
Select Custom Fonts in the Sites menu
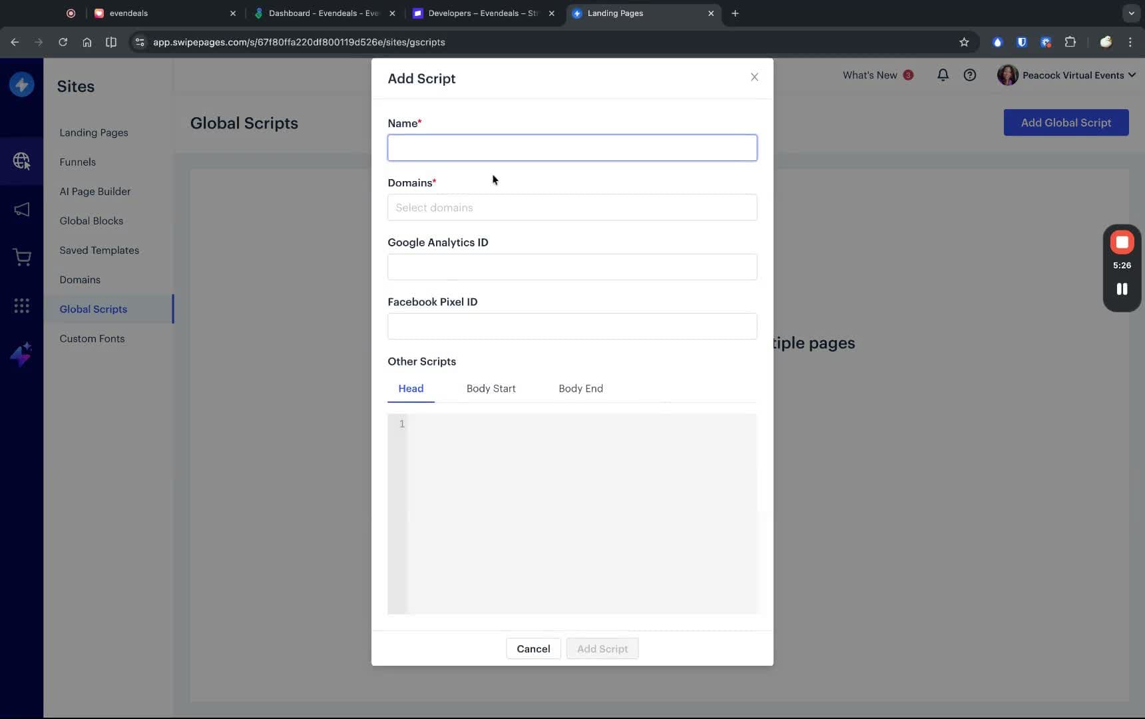click(x=91, y=338)
